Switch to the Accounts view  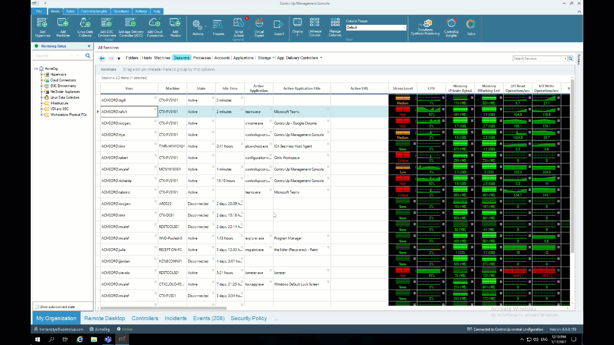tap(222, 58)
